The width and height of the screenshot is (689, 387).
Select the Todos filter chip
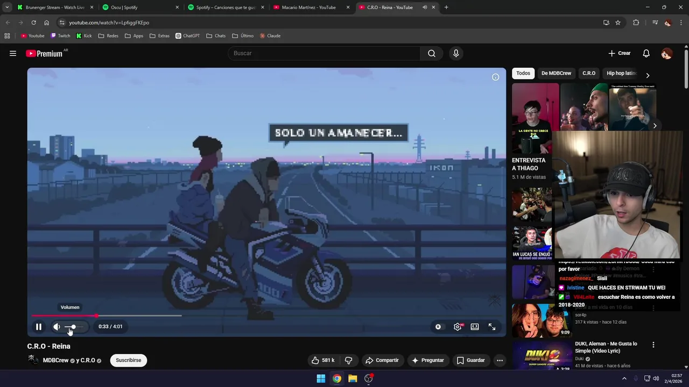(x=523, y=73)
